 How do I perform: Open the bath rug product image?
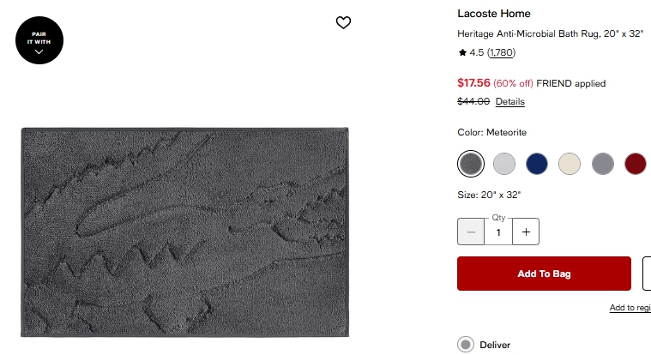[185, 232]
